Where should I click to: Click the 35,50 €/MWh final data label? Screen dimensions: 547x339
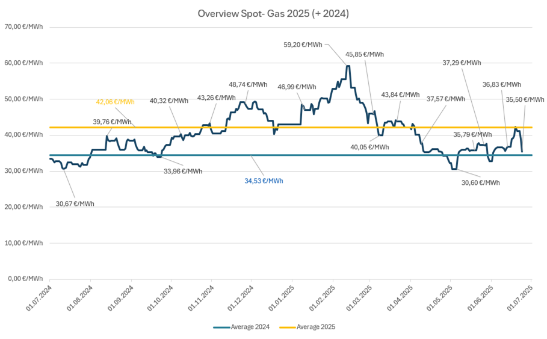[525, 100]
